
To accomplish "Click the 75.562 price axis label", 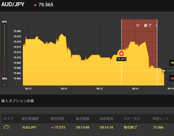I will click(17, 79).
